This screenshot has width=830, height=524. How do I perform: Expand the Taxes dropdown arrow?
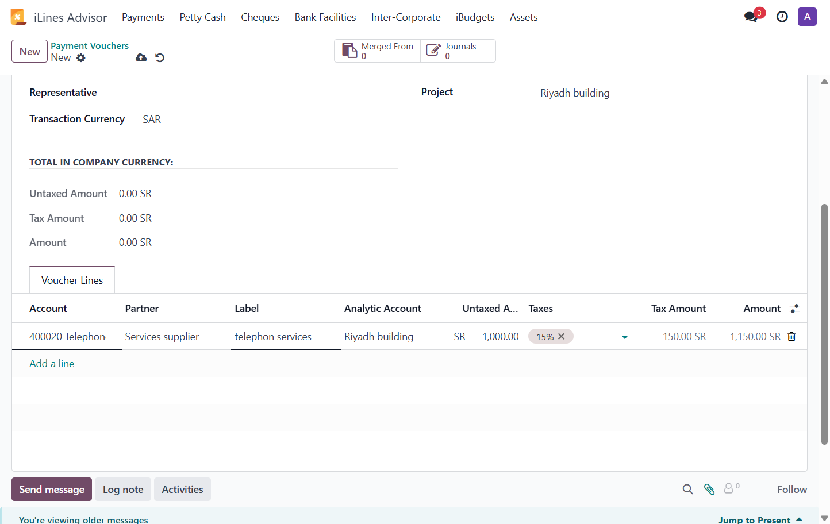pyautogui.click(x=625, y=337)
